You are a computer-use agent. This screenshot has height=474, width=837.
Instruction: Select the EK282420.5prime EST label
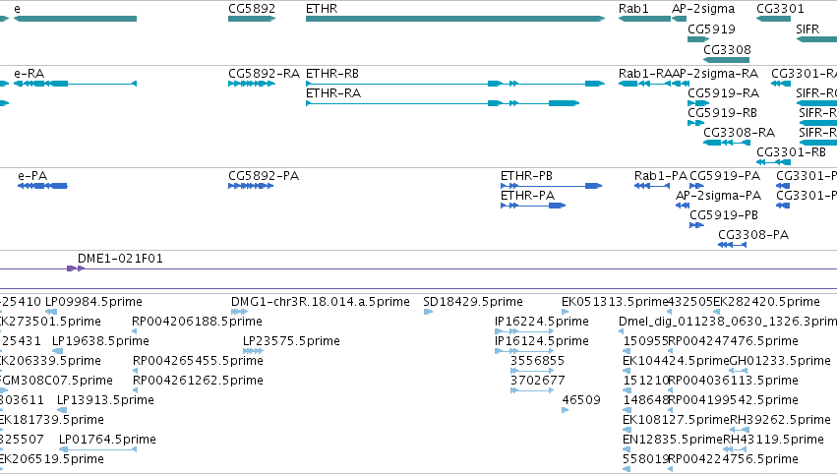point(766,302)
